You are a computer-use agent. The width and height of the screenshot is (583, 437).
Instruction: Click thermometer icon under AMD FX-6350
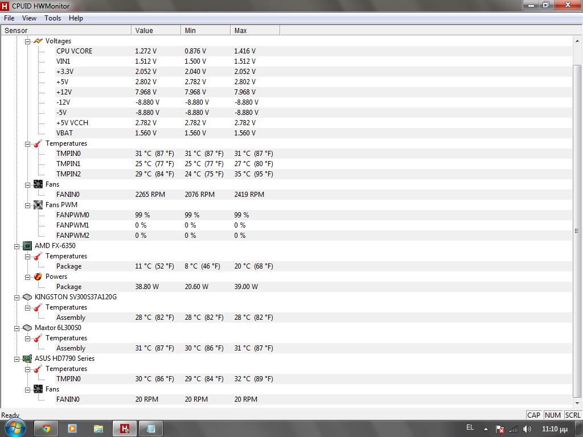[38, 256]
